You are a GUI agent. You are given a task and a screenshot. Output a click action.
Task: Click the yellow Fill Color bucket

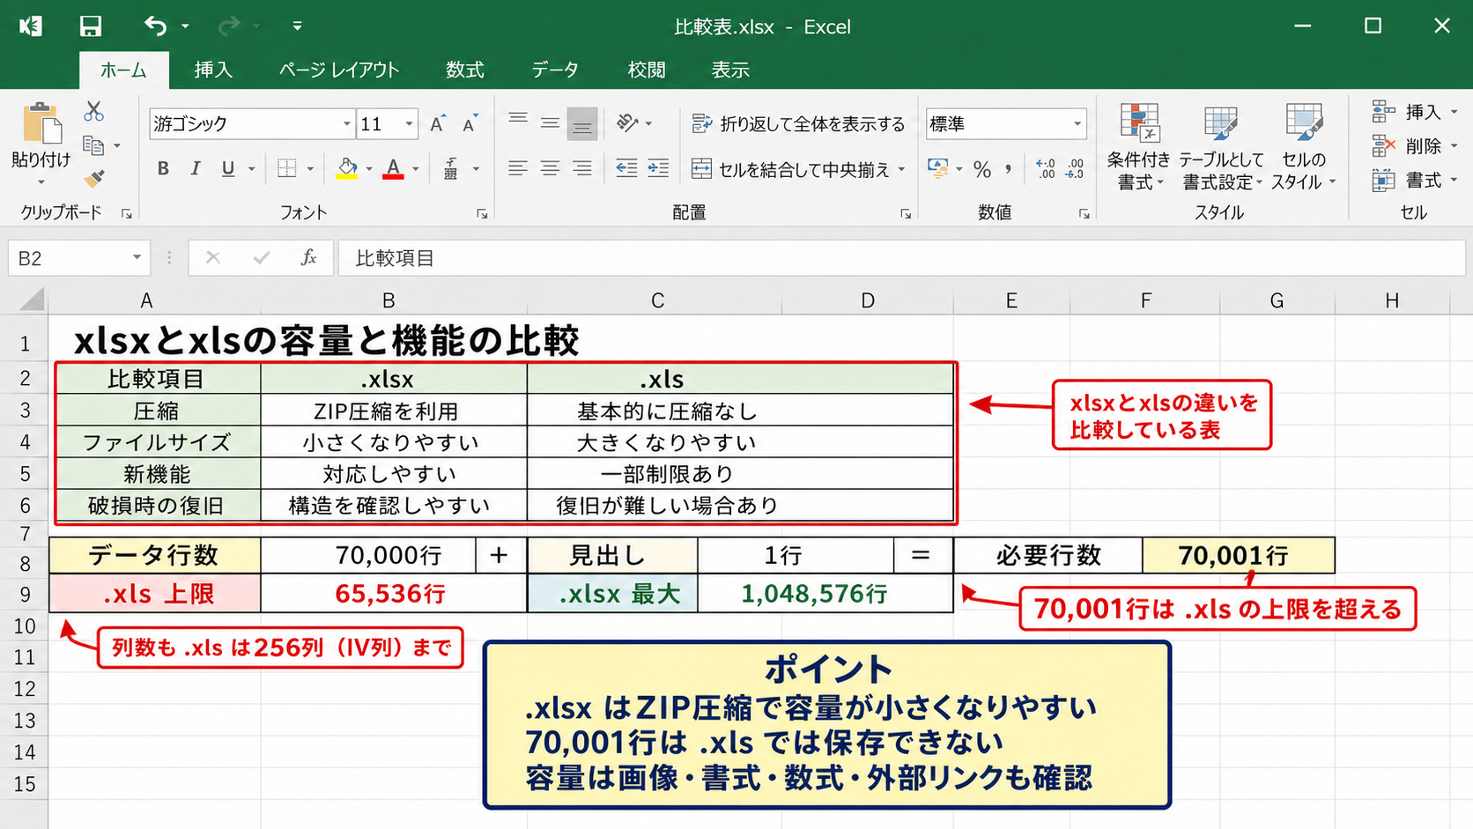(347, 168)
